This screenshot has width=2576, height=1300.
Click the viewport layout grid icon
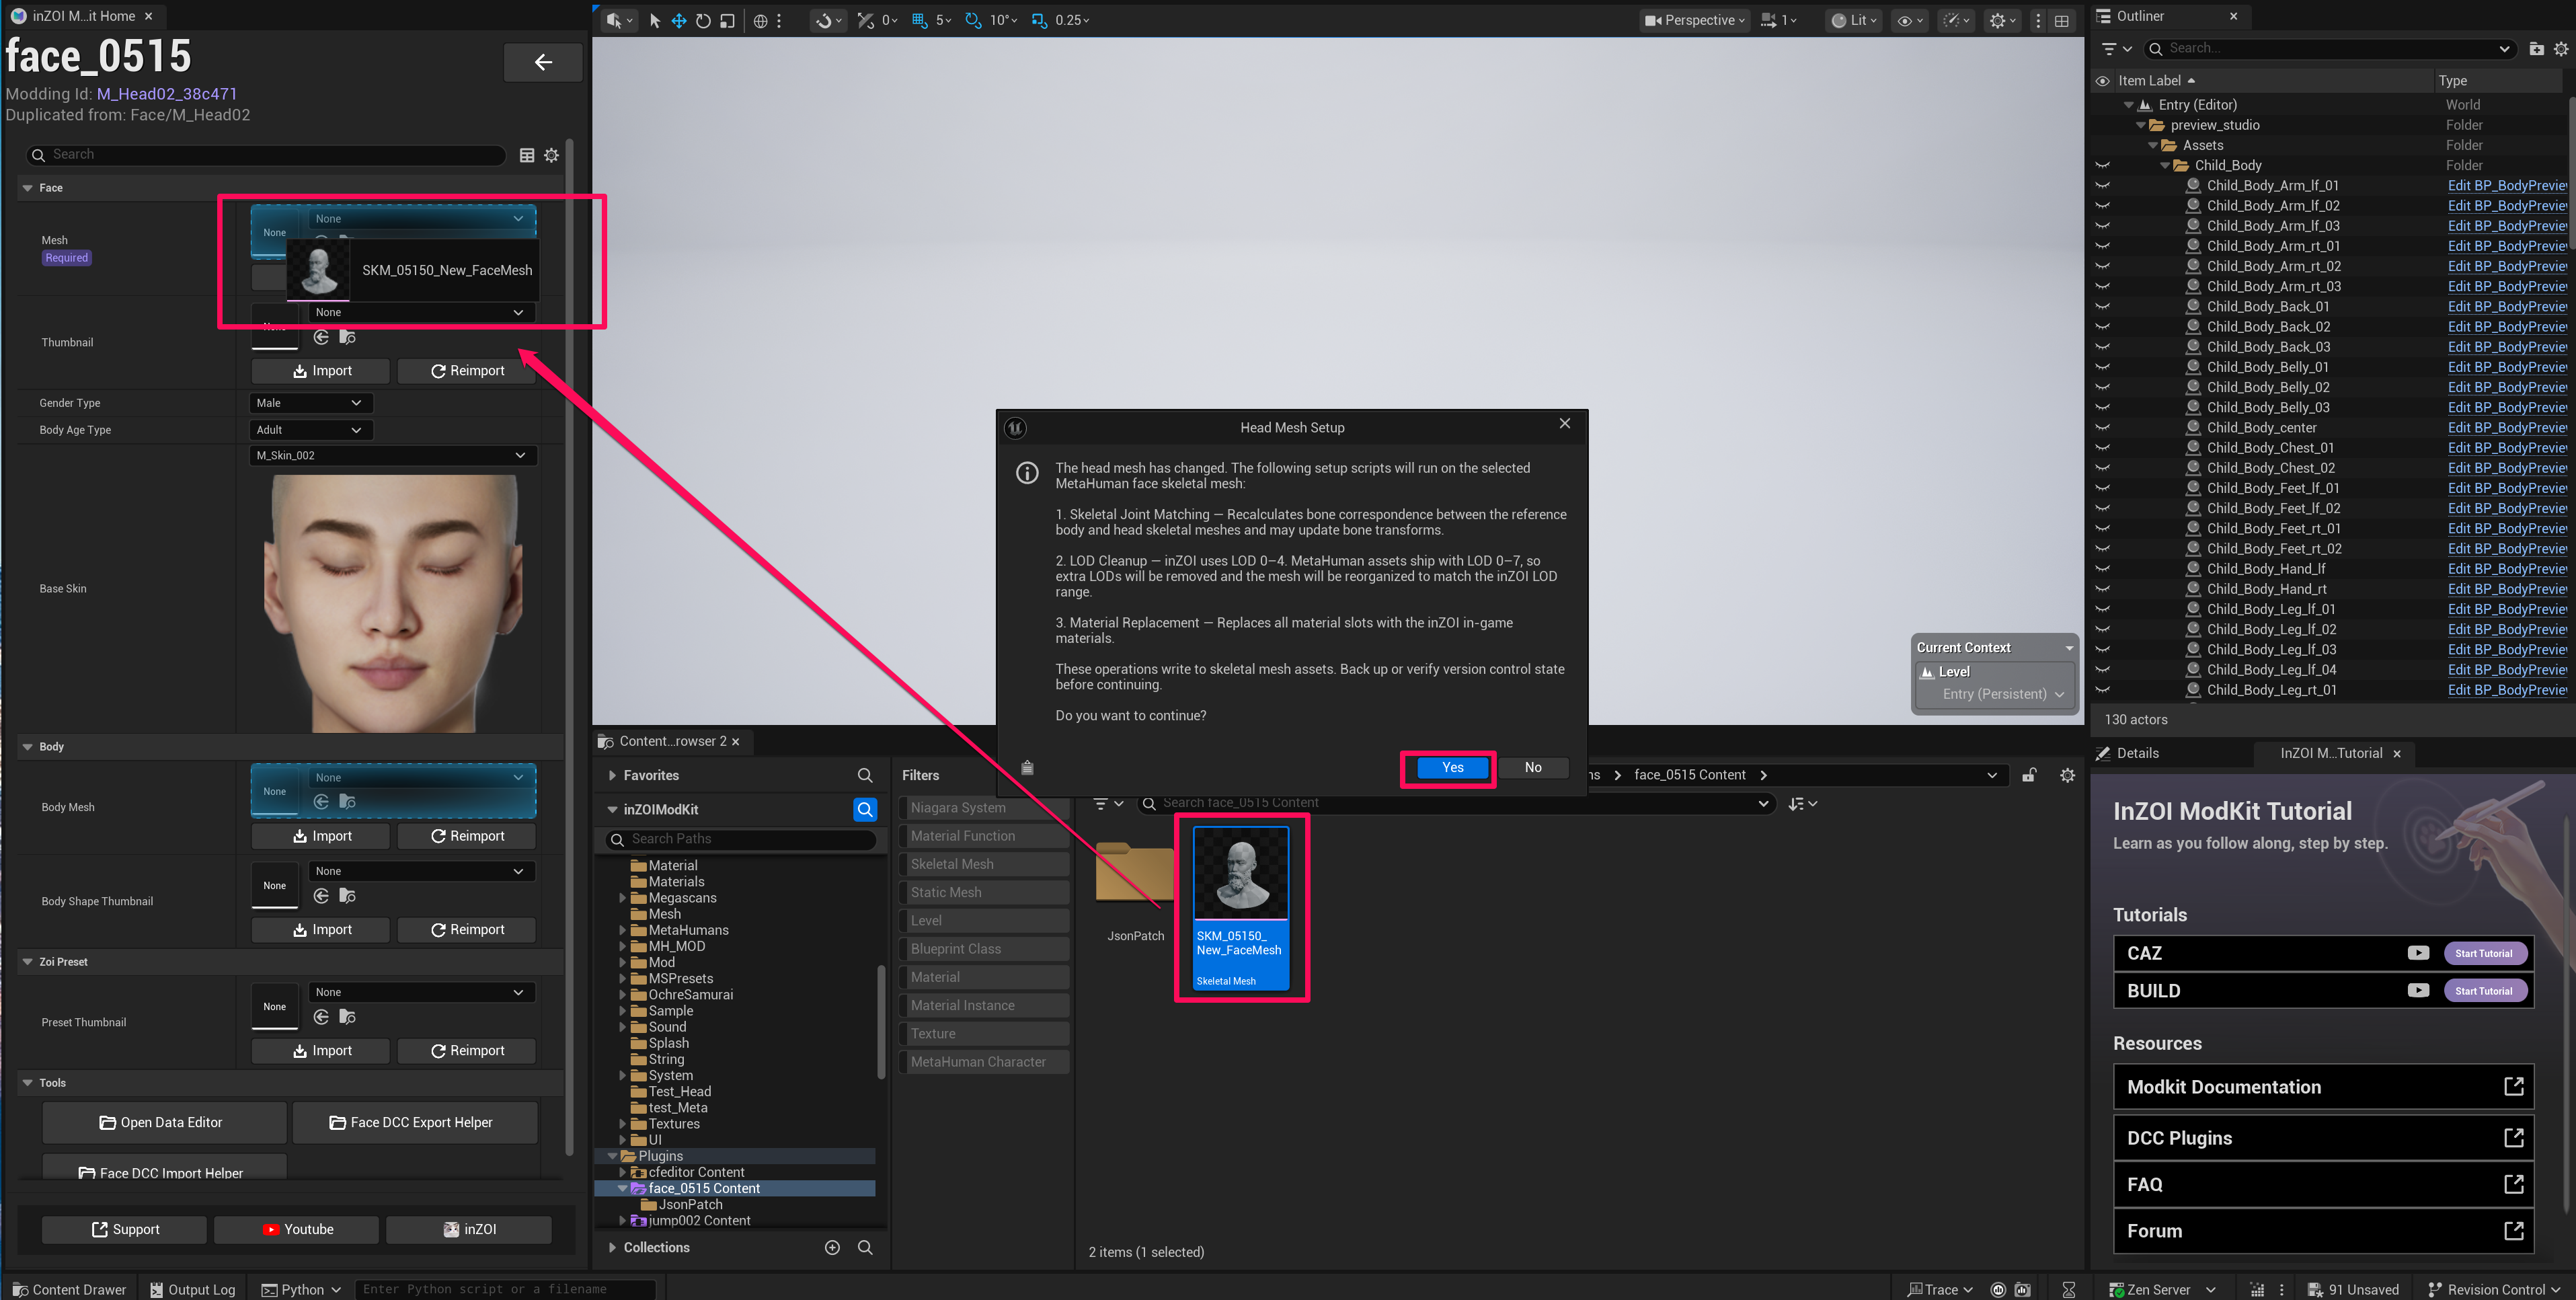pyautogui.click(x=2061, y=20)
